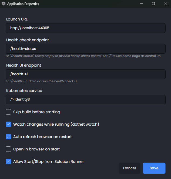Check Open in browser on start

tap(8, 149)
